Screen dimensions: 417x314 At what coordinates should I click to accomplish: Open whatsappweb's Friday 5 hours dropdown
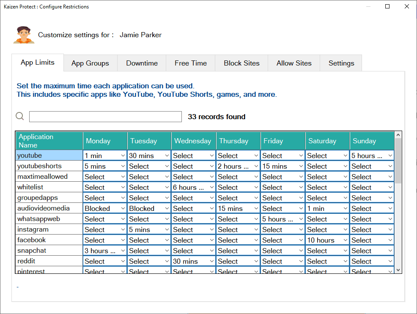[283, 218]
